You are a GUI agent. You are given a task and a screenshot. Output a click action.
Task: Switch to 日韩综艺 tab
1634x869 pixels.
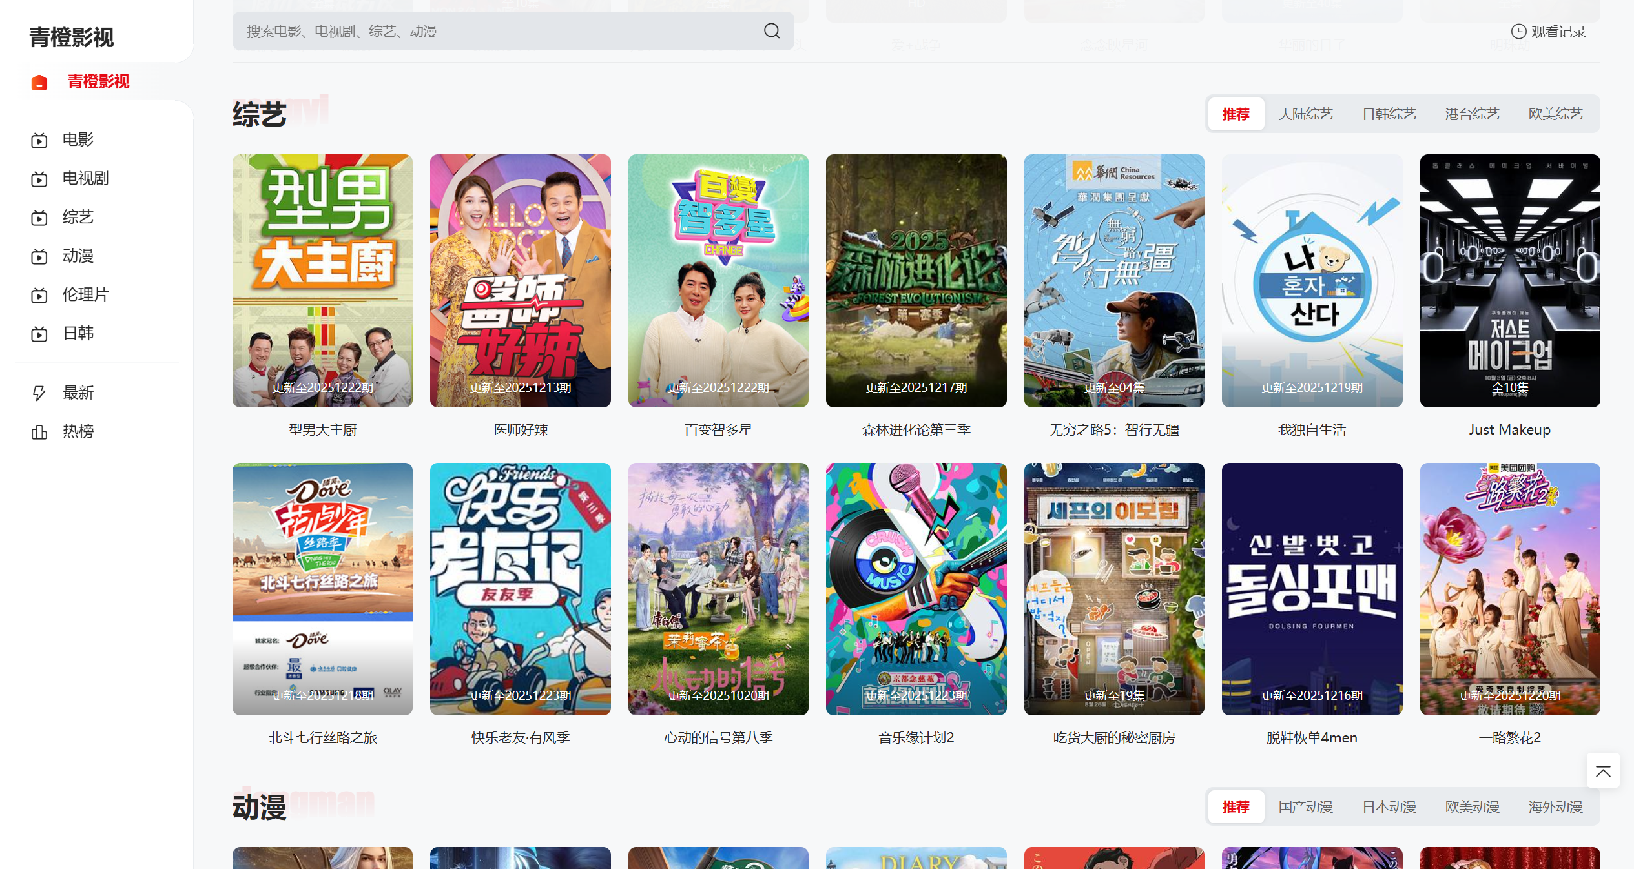(x=1389, y=114)
